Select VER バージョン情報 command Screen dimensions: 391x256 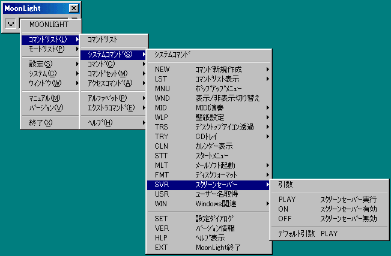[209, 228]
